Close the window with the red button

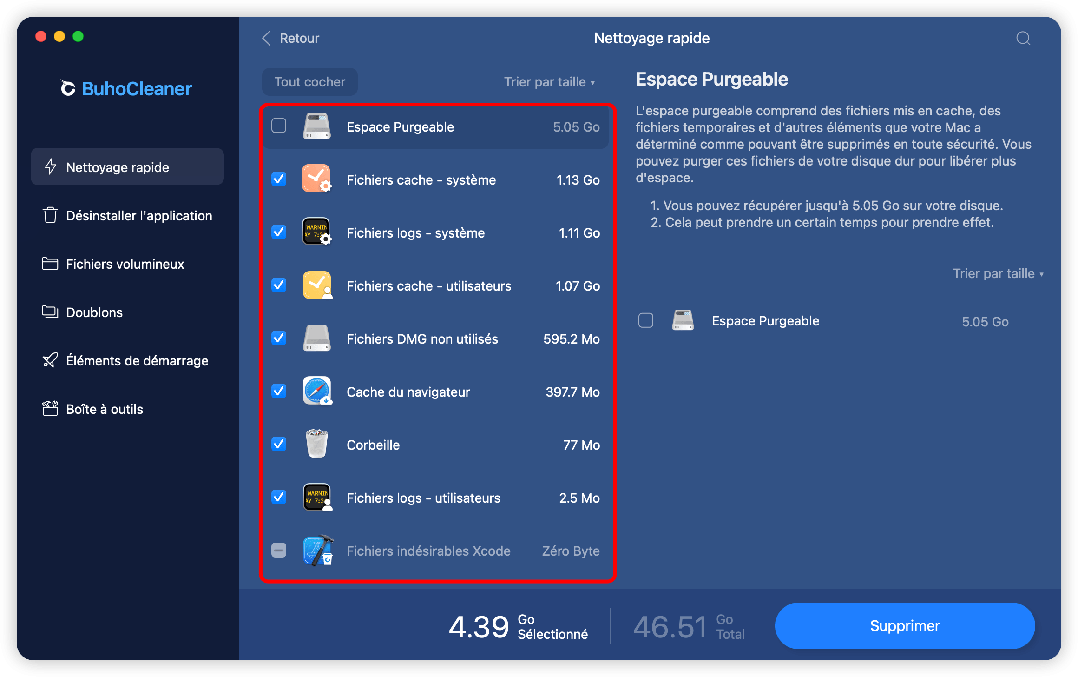(x=41, y=36)
